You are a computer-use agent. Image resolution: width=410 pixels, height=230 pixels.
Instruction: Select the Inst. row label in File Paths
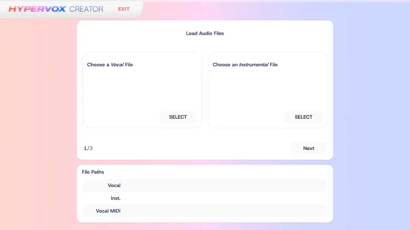click(115, 198)
